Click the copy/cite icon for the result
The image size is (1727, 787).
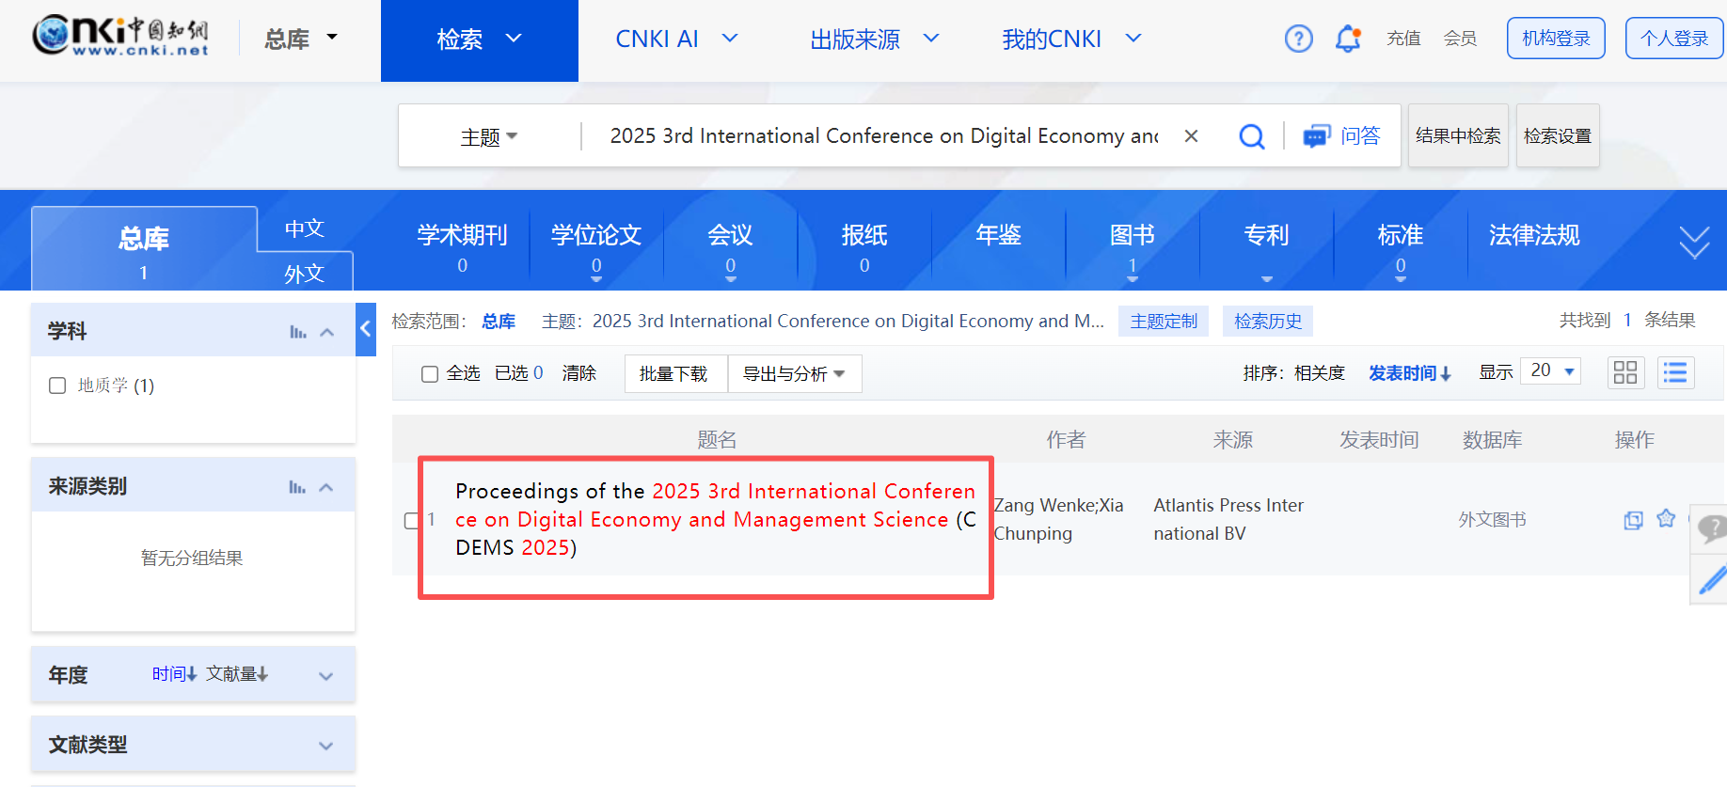(x=1633, y=520)
